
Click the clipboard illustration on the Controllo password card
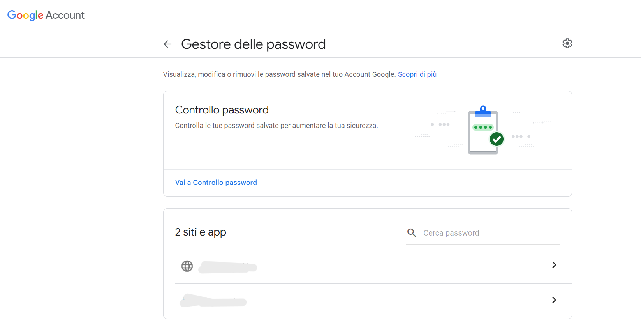483,131
